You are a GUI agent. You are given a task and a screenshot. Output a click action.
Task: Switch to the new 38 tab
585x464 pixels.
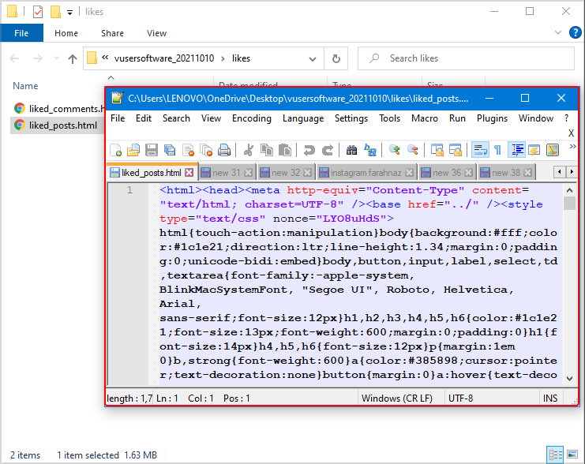click(x=506, y=173)
